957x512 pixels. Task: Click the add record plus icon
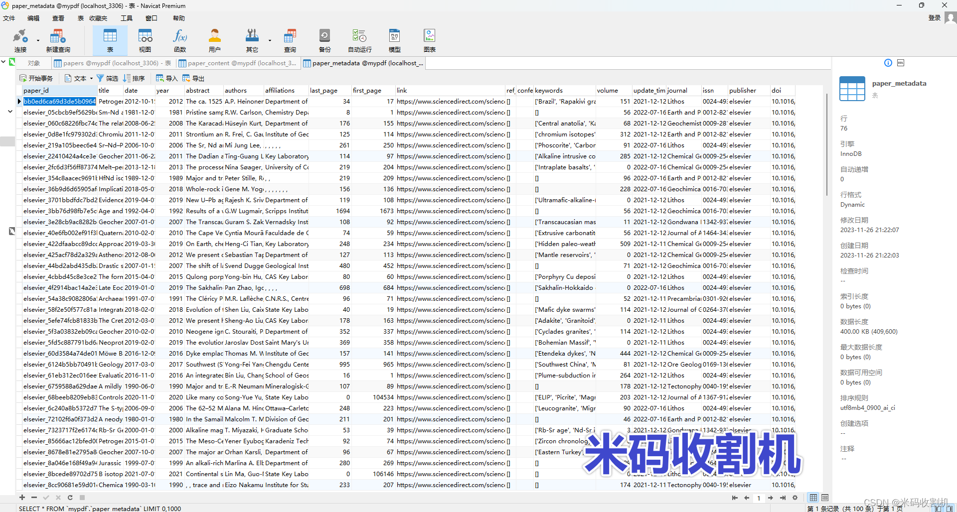coord(22,497)
